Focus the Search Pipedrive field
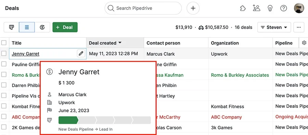This screenshot has height=135, width=308. [143, 8]
